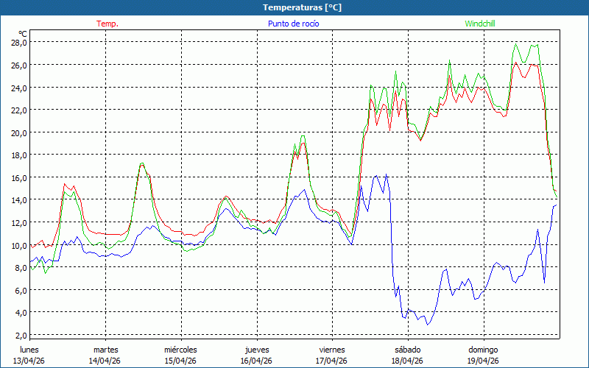Click the 19/04/26 date on the x-axis
This screenshot has height=368, width=589.
[x=483, y=361]
